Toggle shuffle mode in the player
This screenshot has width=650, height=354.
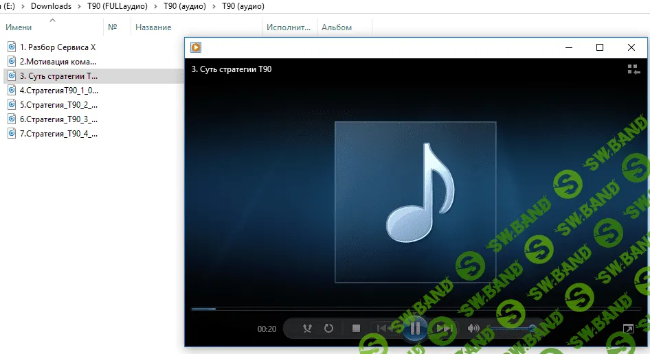click(307, 329)
